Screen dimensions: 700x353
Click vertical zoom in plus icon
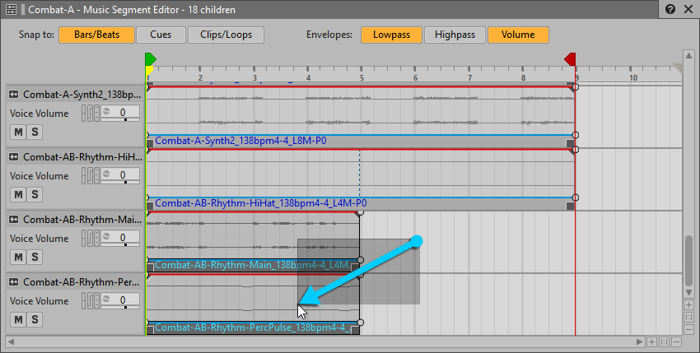pos(688,304)
